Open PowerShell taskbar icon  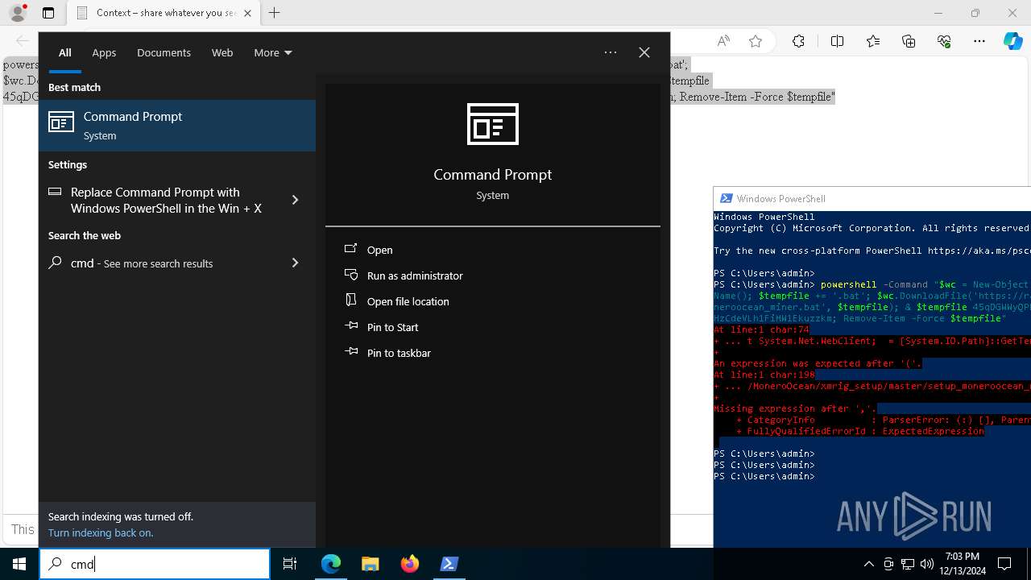click(449, 564)
